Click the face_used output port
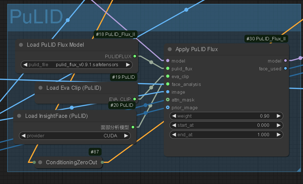 coord(285,69)
